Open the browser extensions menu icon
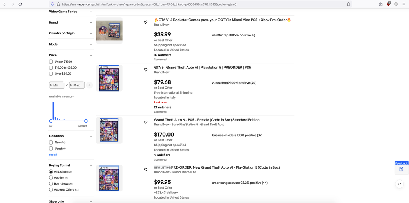This screenshot has width=409, height=203. click(381, 4)
